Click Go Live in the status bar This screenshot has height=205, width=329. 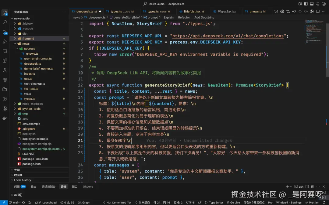point(233,203)
